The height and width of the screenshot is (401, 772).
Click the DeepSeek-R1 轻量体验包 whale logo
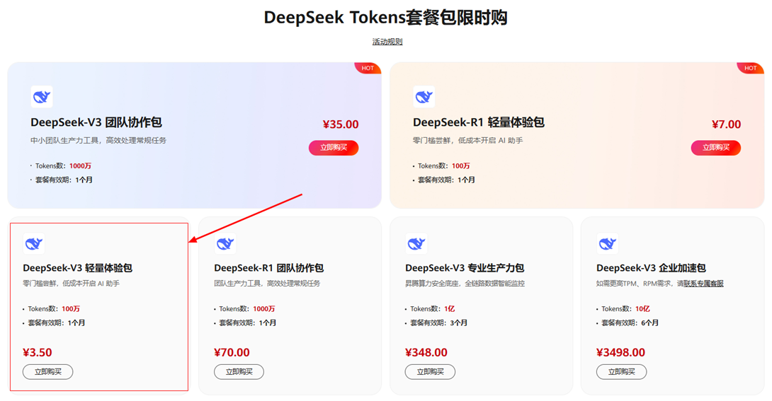point(424,97)
